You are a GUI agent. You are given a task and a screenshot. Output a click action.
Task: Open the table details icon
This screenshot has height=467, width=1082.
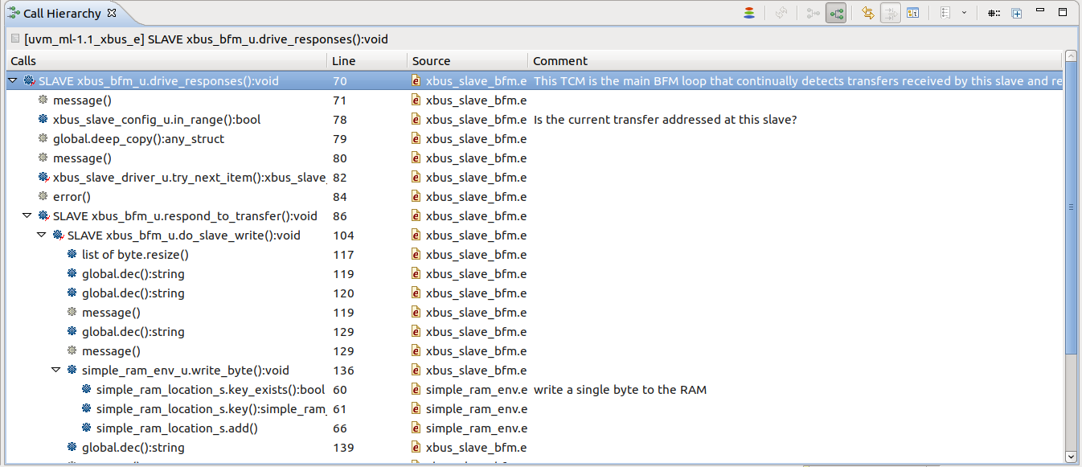(914, 14)
